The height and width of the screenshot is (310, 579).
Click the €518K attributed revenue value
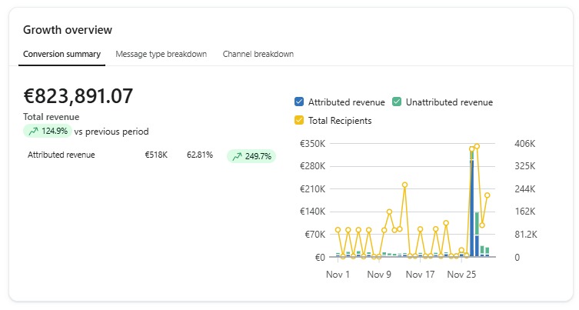[x=156, y=155]
